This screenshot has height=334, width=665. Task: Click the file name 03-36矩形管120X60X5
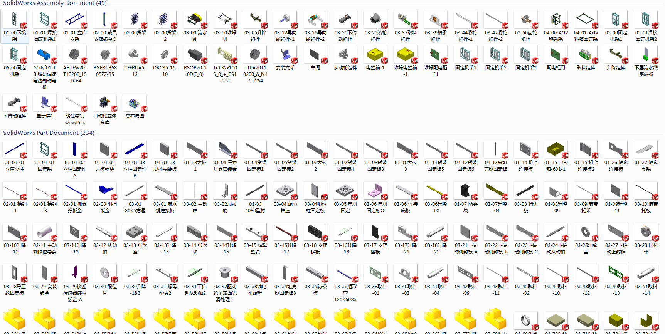(345, 293)
